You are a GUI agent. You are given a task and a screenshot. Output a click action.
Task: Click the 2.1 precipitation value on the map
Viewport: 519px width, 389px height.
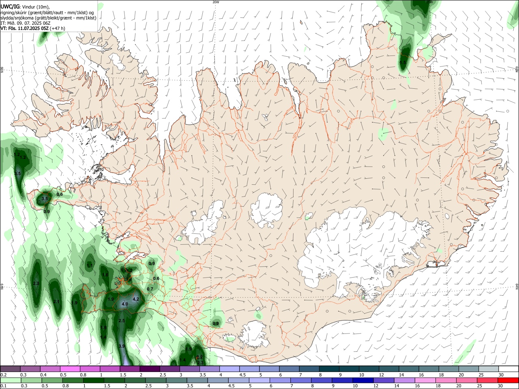(56, 301)
